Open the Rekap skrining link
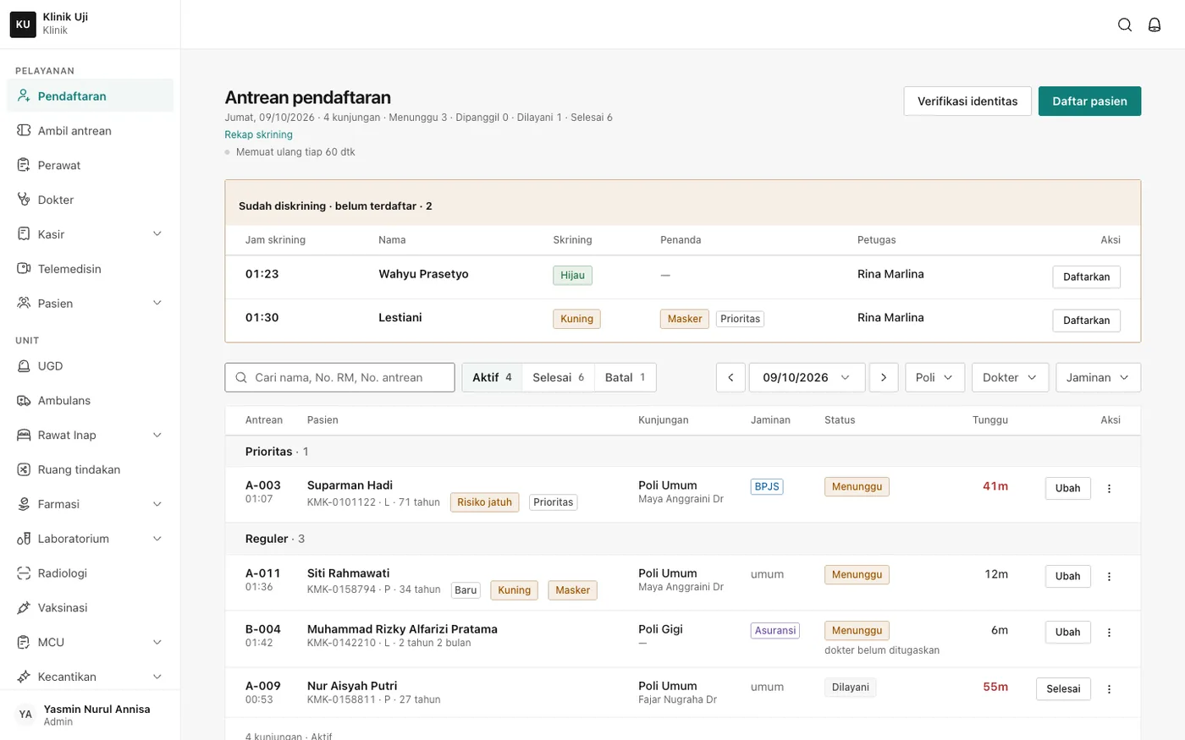1185x740 pixels. point(258,134)
